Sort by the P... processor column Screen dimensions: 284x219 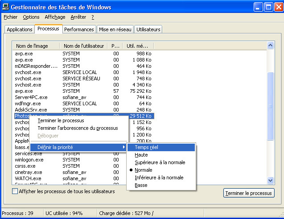click(x=115, y=46)
